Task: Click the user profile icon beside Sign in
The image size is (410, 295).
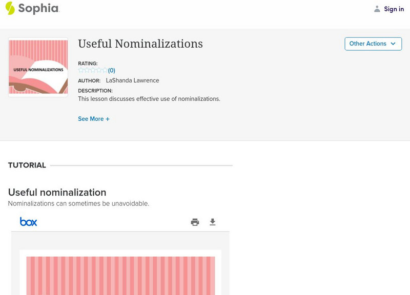Action: 376,9
